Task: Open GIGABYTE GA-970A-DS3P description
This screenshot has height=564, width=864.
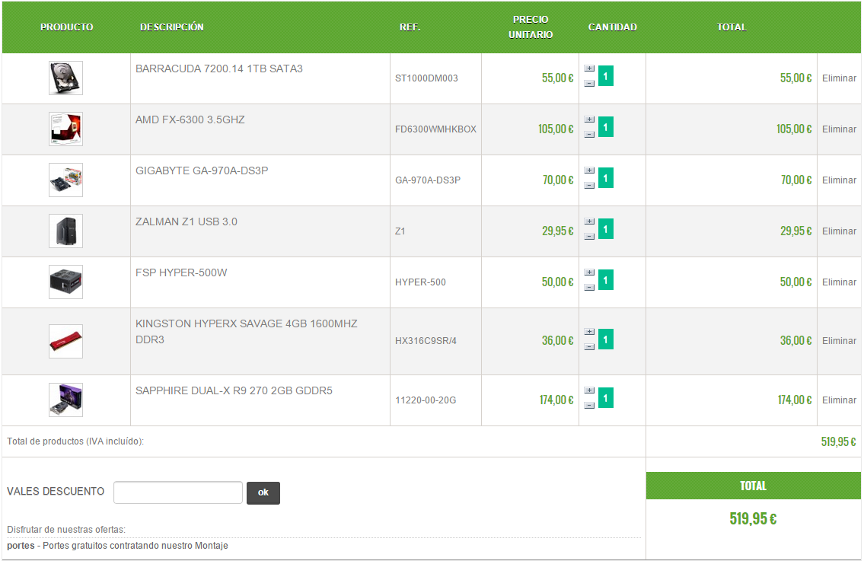Action: tap(202, 170)
